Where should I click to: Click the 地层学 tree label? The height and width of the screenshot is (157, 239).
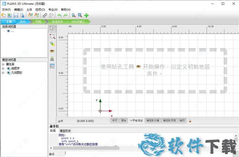[x=15, y=68]
